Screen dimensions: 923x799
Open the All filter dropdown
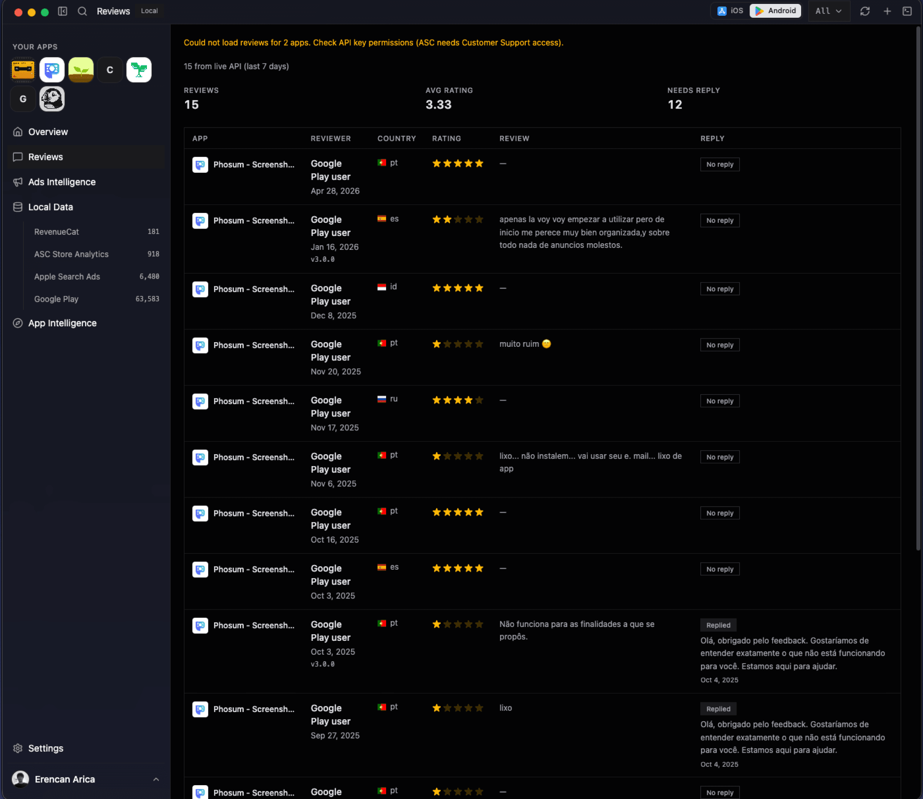coord(828,11)
